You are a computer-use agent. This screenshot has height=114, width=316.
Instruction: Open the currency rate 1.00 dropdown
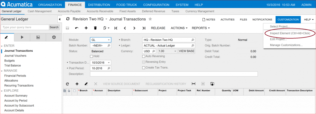click(175, 51)
